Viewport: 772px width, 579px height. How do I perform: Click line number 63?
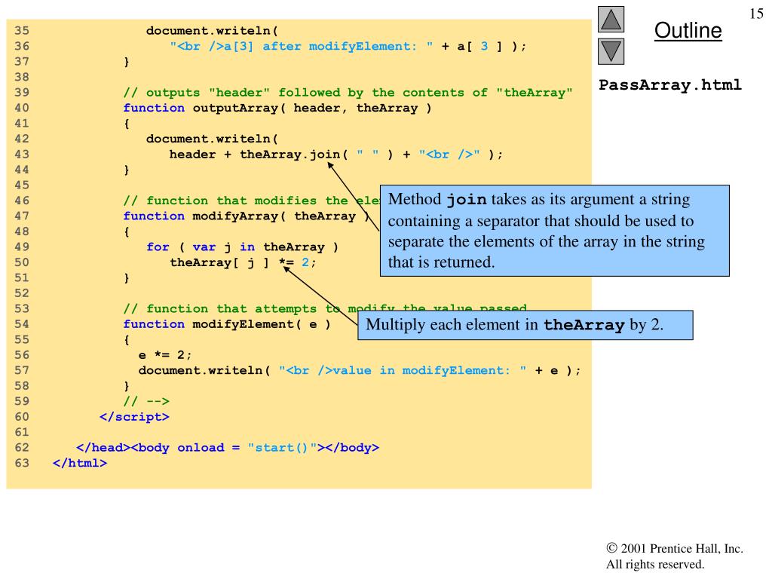(22, 464)
